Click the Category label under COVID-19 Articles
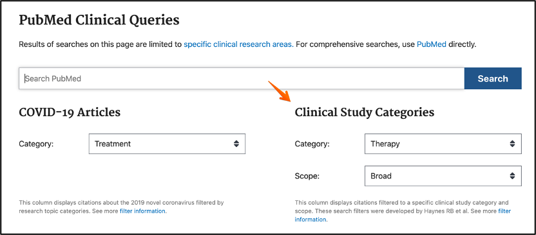The image size is (536, 235). point(36,144)
